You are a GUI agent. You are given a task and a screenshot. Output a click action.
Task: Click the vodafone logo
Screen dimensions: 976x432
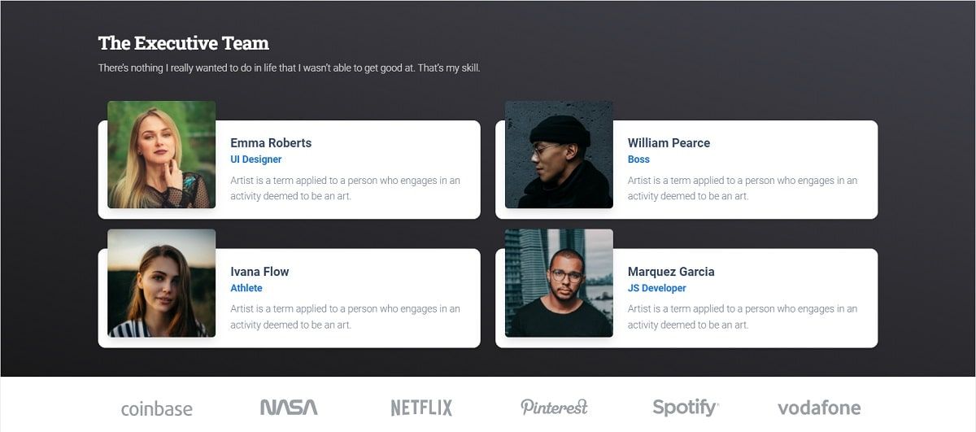pos(819,408)
